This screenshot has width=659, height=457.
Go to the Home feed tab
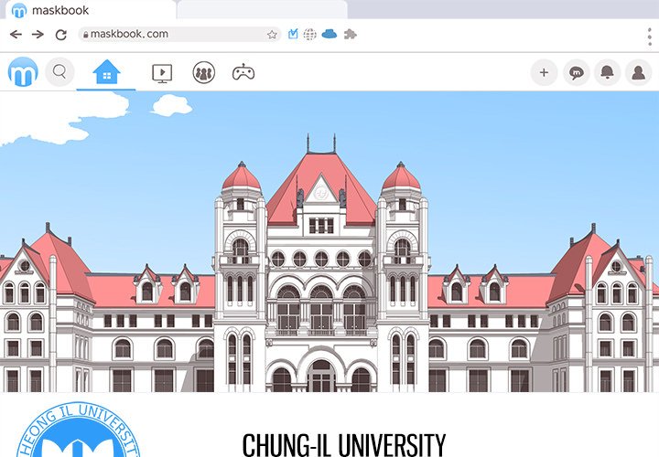[106, 72]
